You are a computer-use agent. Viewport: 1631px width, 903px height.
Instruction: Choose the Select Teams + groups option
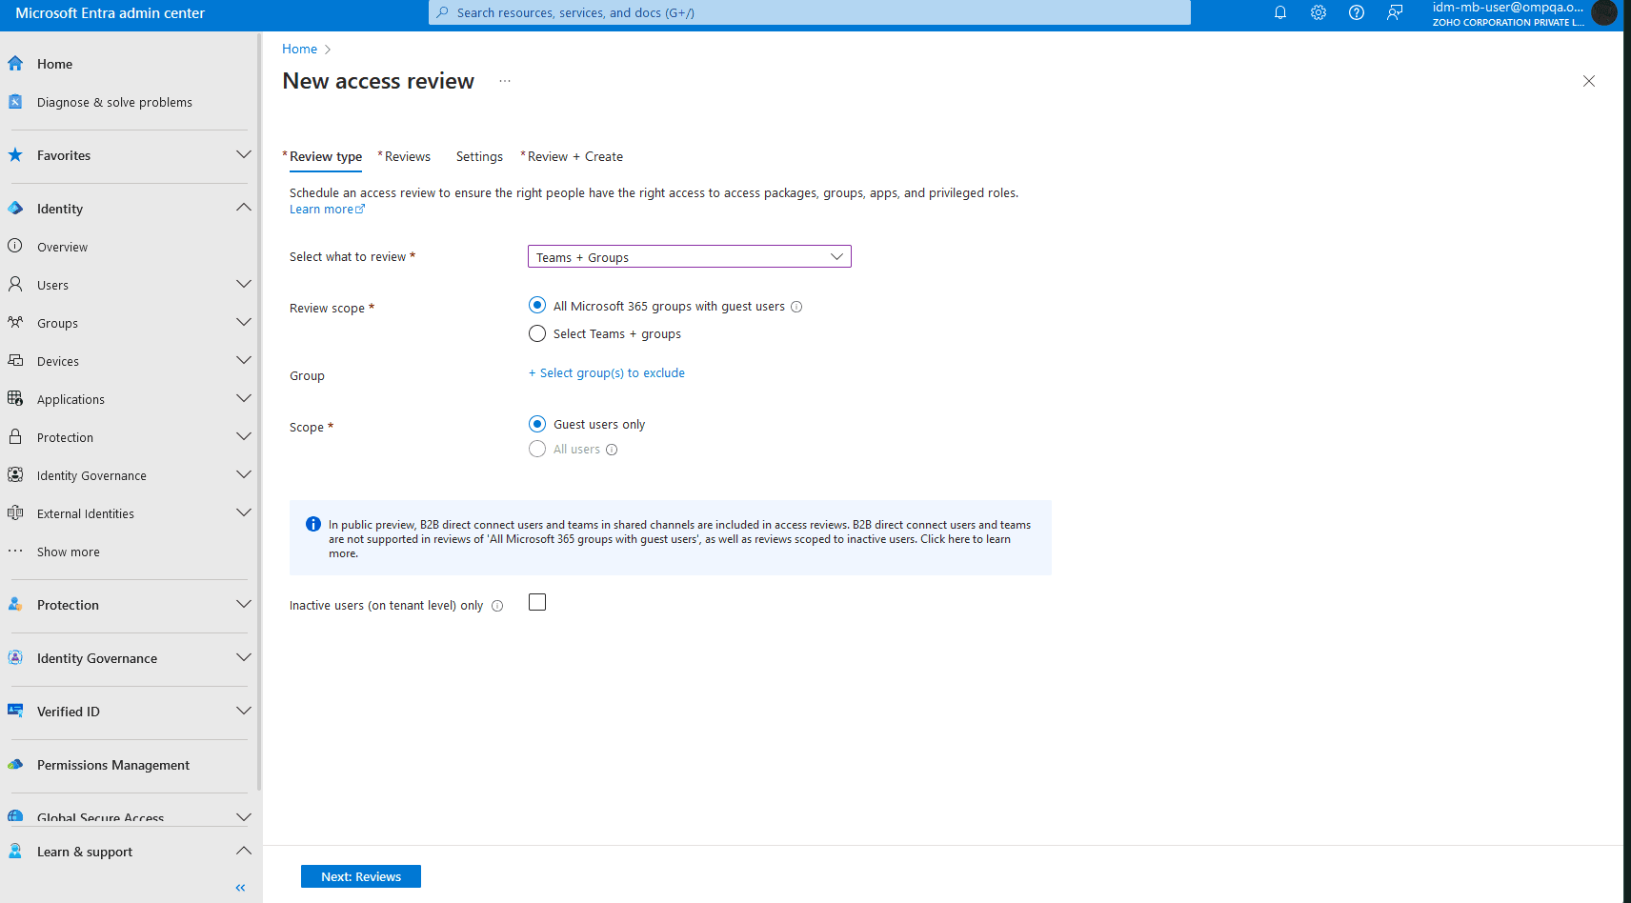coord(536,333)
